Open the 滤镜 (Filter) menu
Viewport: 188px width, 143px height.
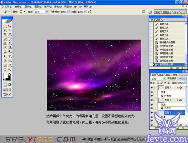coord(56,6)
